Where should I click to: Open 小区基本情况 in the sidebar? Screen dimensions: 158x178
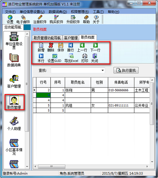[14, 147]
